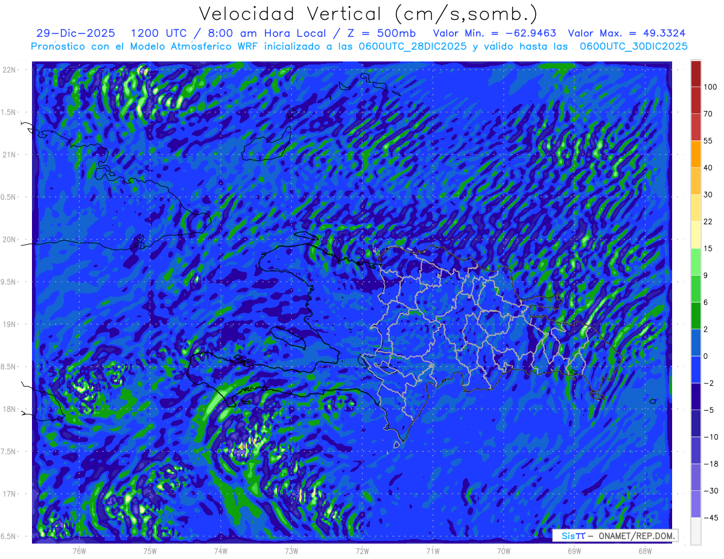Click the colorbar value label '40'
This screenshot has width=724, height=559.
point(709,168)
